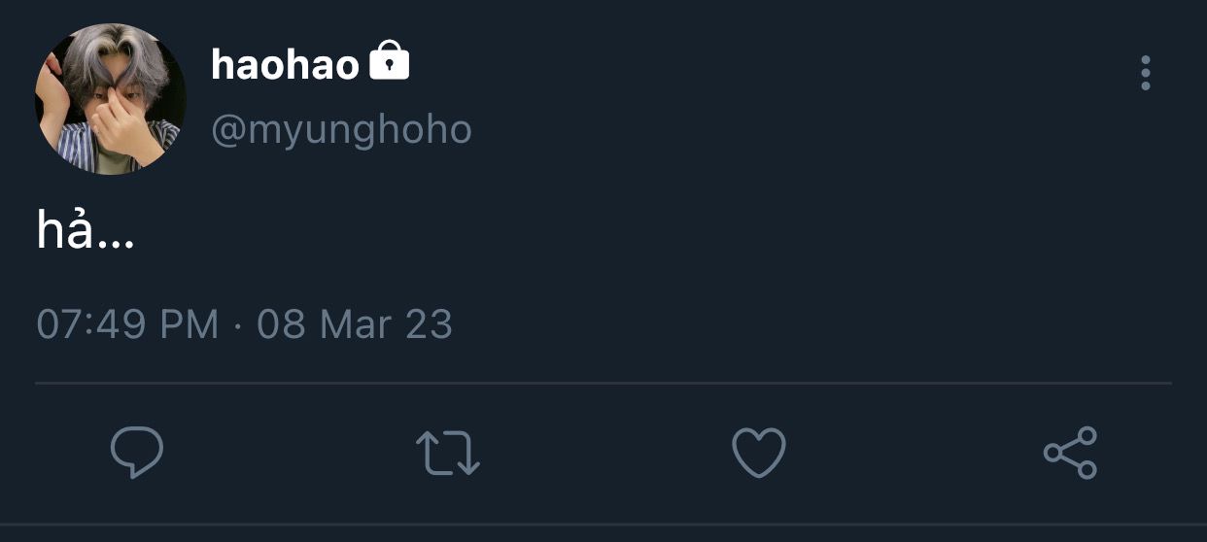The height and width of the screenshot is (542, 1207).
Task: Tap the share icon
Action: click(1070, 453)
